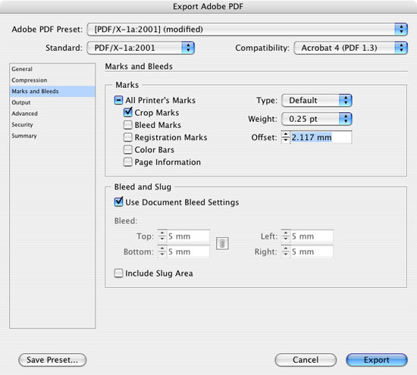The image size is (417, 375).
Task: Enable the Bleed Marks checkbox
Action: click(x=128, y=125)
